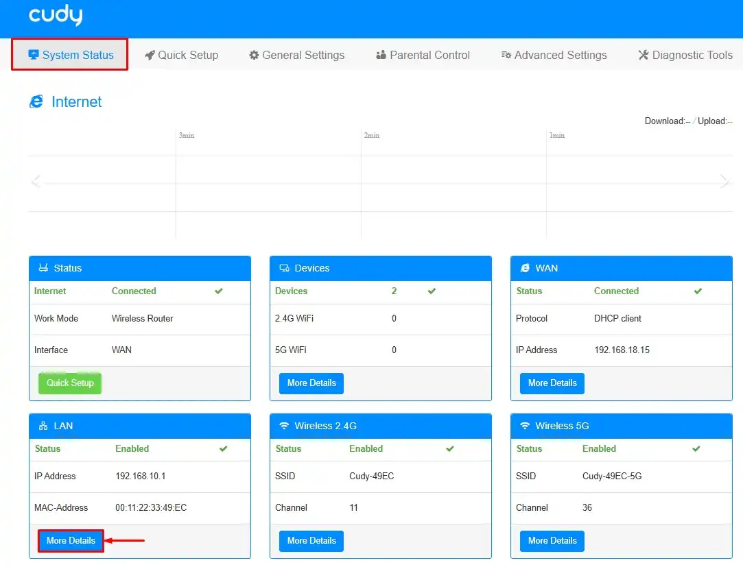Click the Wireless 5G wifi icon
This screenshot has width=743, height=567.
point(525,425)
